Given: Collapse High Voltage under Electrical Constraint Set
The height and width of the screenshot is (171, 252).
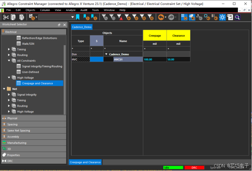Looking at the screenshot, I should coord(9,77).
